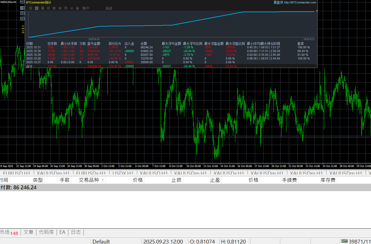Open the Default profile selector in status bar
Image resolution: width=371 pixels, height=244 pixels.
pyautogui.click(x=101, y=241)
